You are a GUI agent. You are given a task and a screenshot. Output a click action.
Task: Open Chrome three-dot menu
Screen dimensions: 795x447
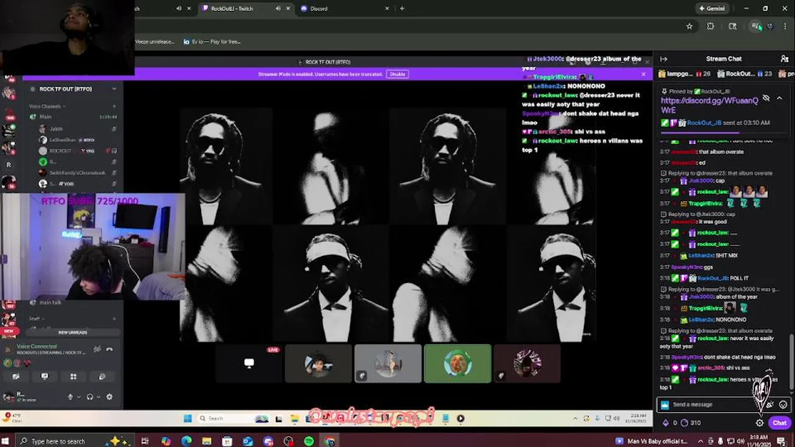coord(786,26)
